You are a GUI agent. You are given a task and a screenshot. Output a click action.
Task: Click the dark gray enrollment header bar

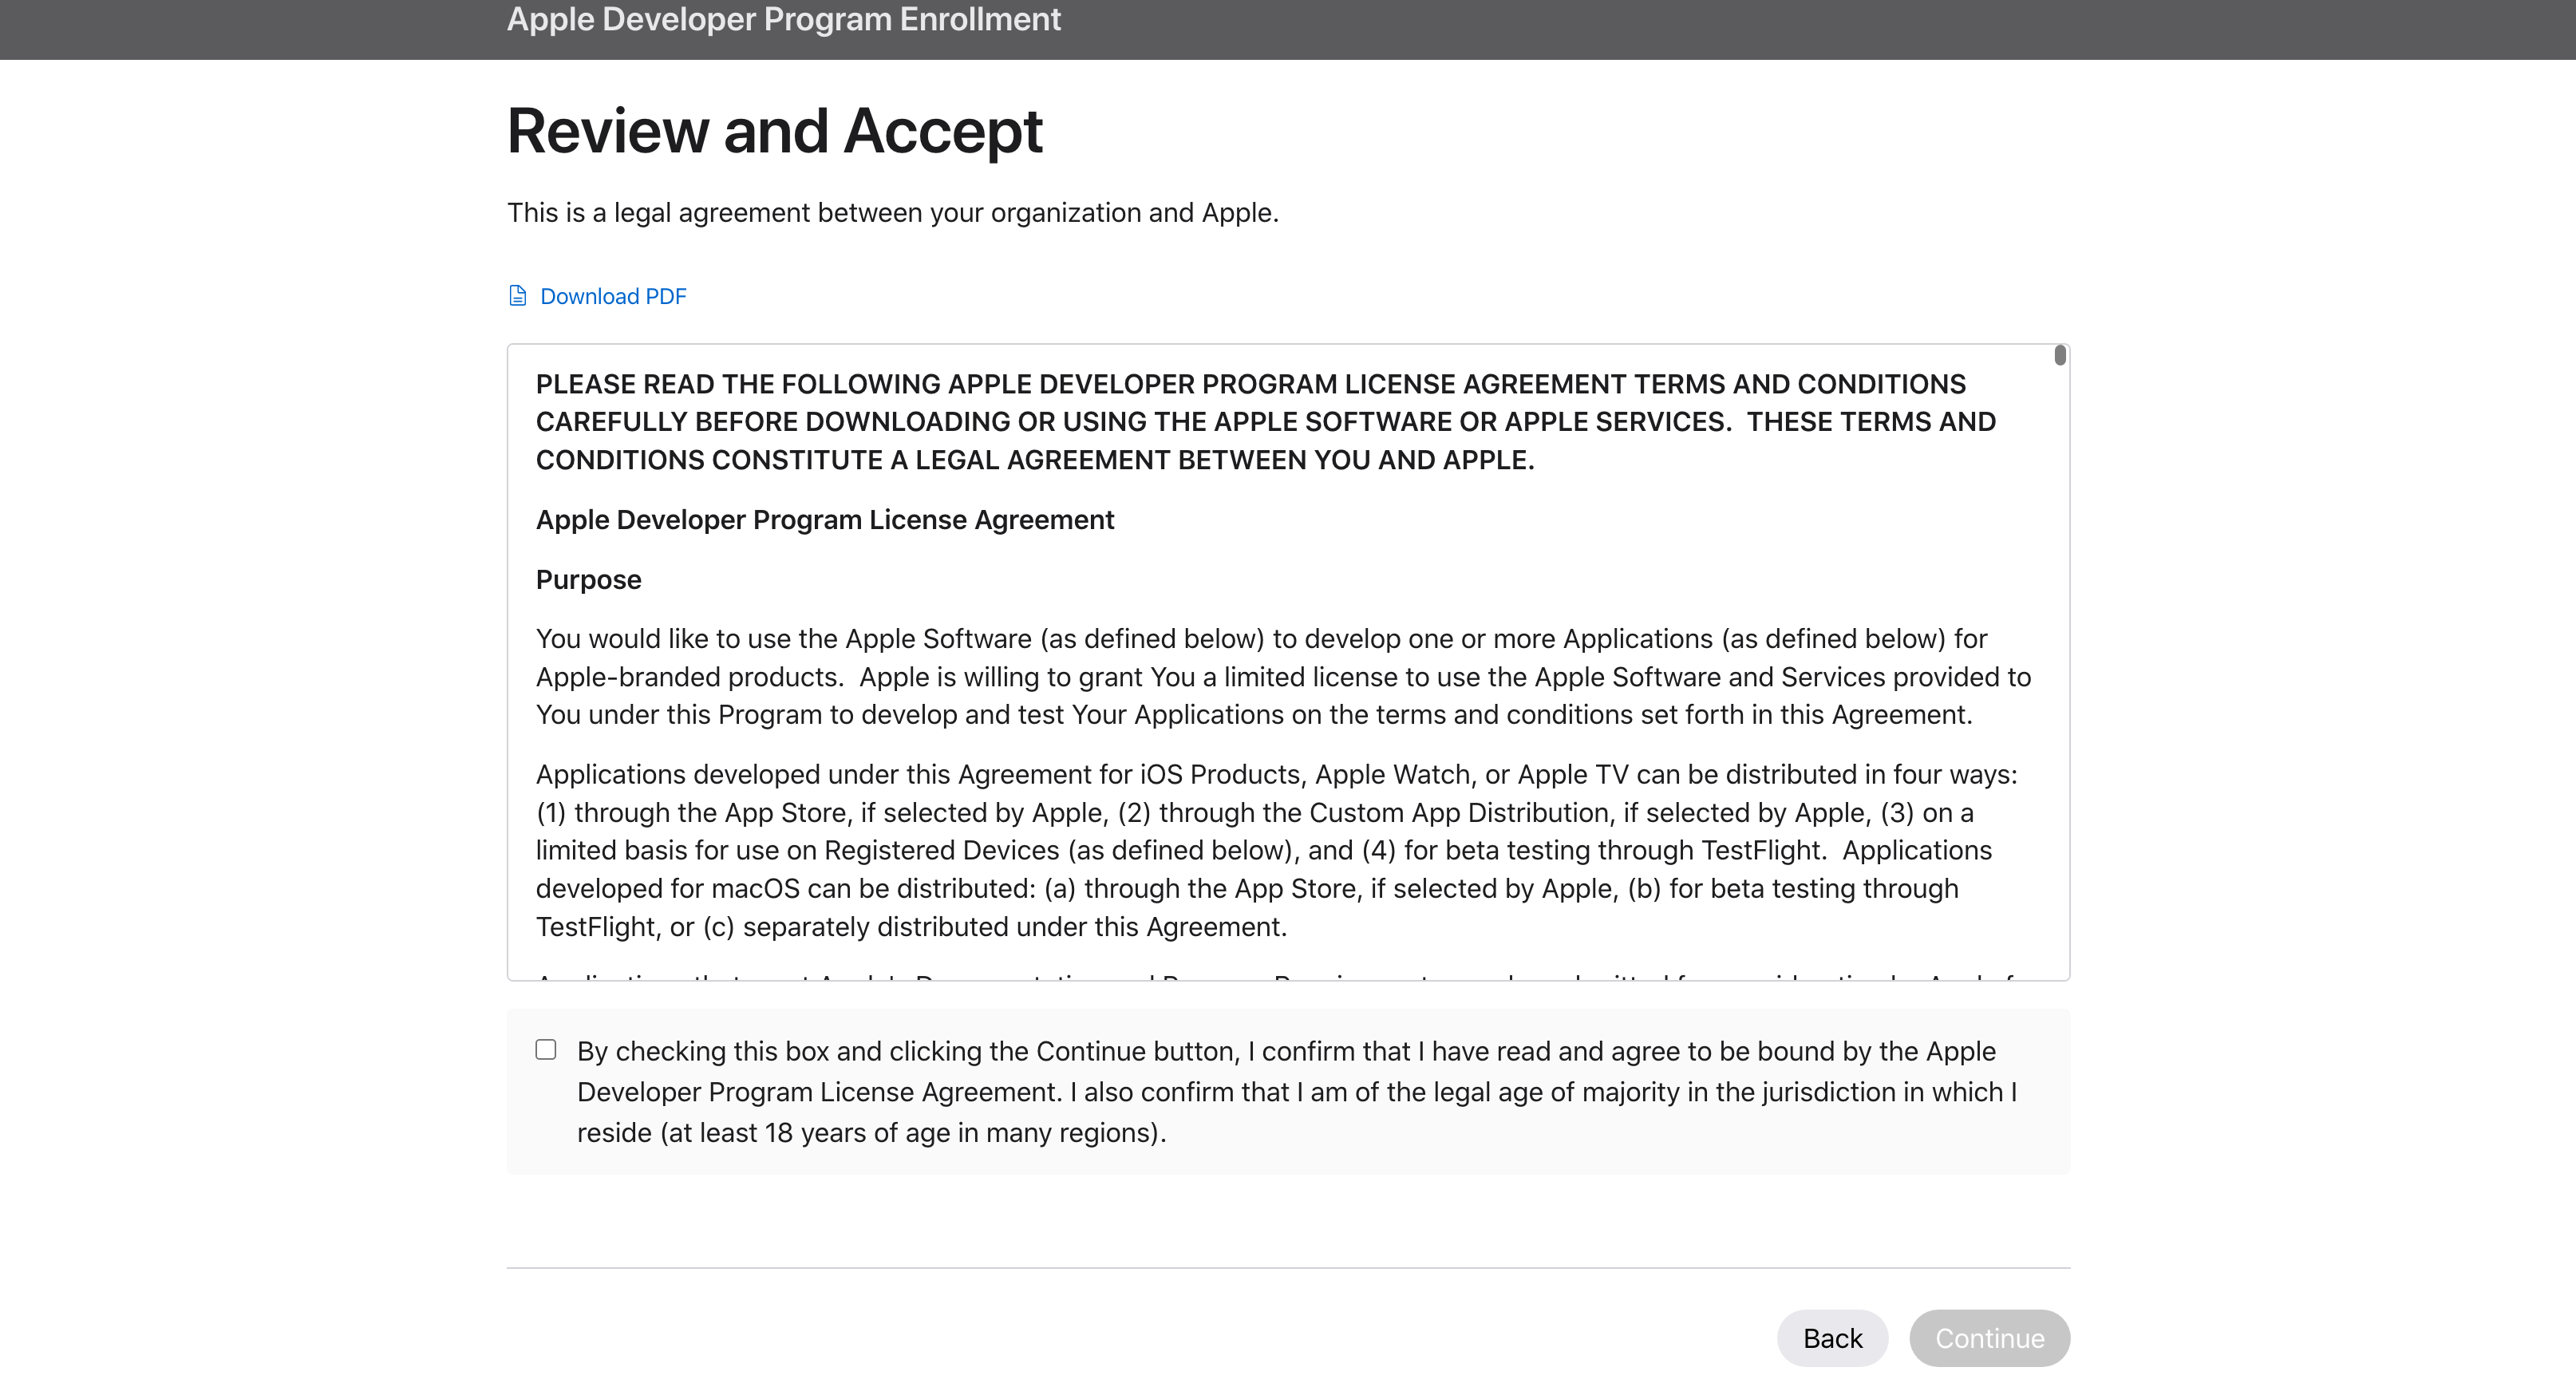click(x=1800, y=28)
